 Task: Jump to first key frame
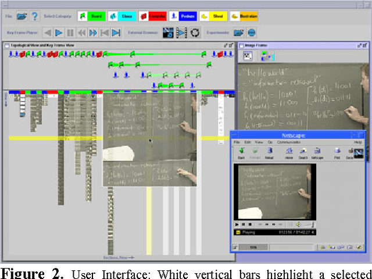tap(105, 33)
